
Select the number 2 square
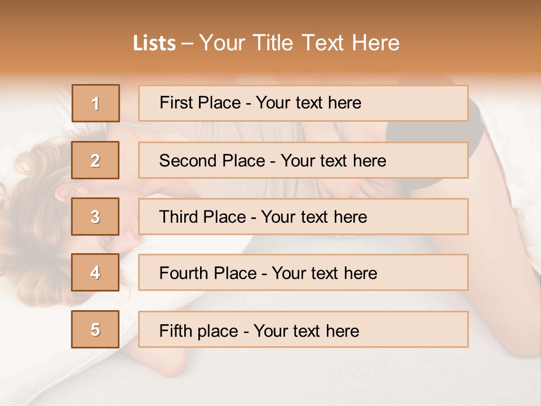[95, 160]
